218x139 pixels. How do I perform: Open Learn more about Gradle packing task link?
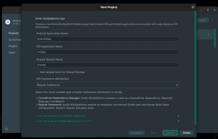click(x=63, y=121)
